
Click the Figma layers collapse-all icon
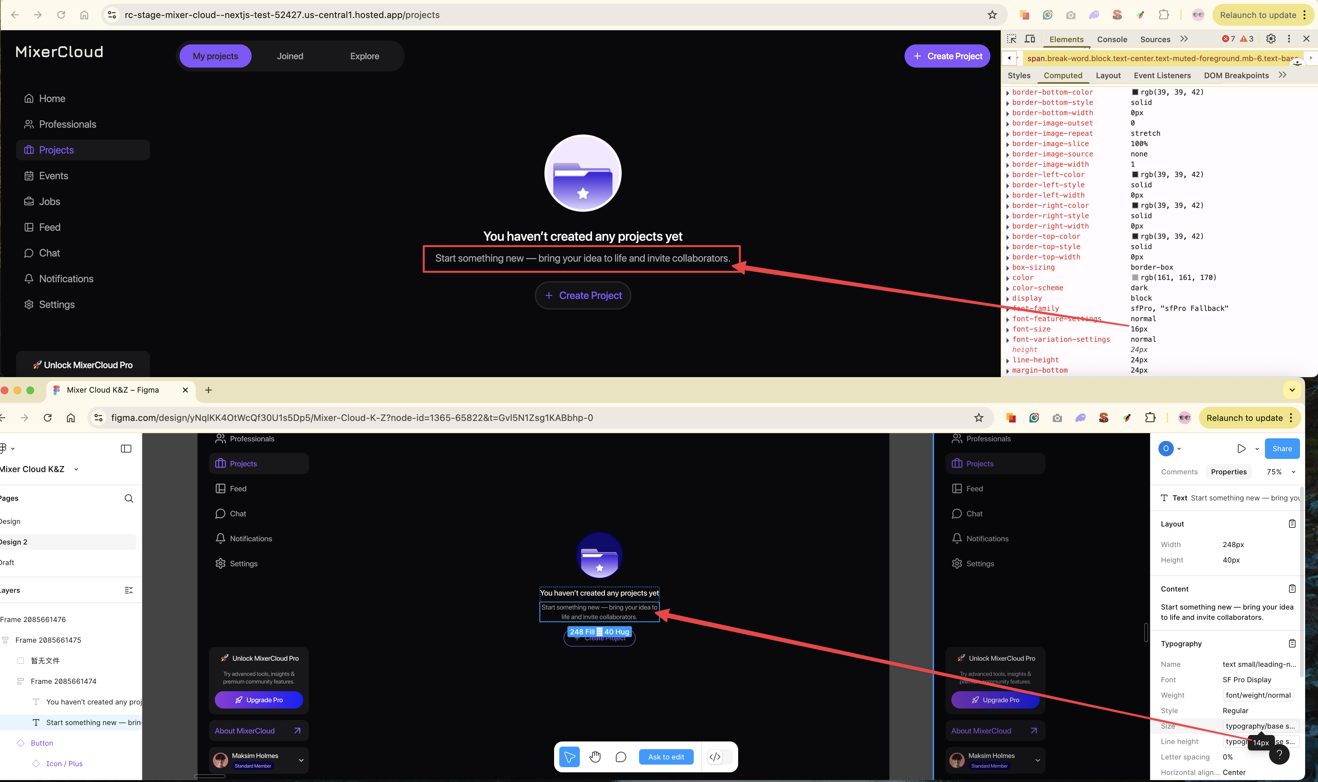click(128, 590)
